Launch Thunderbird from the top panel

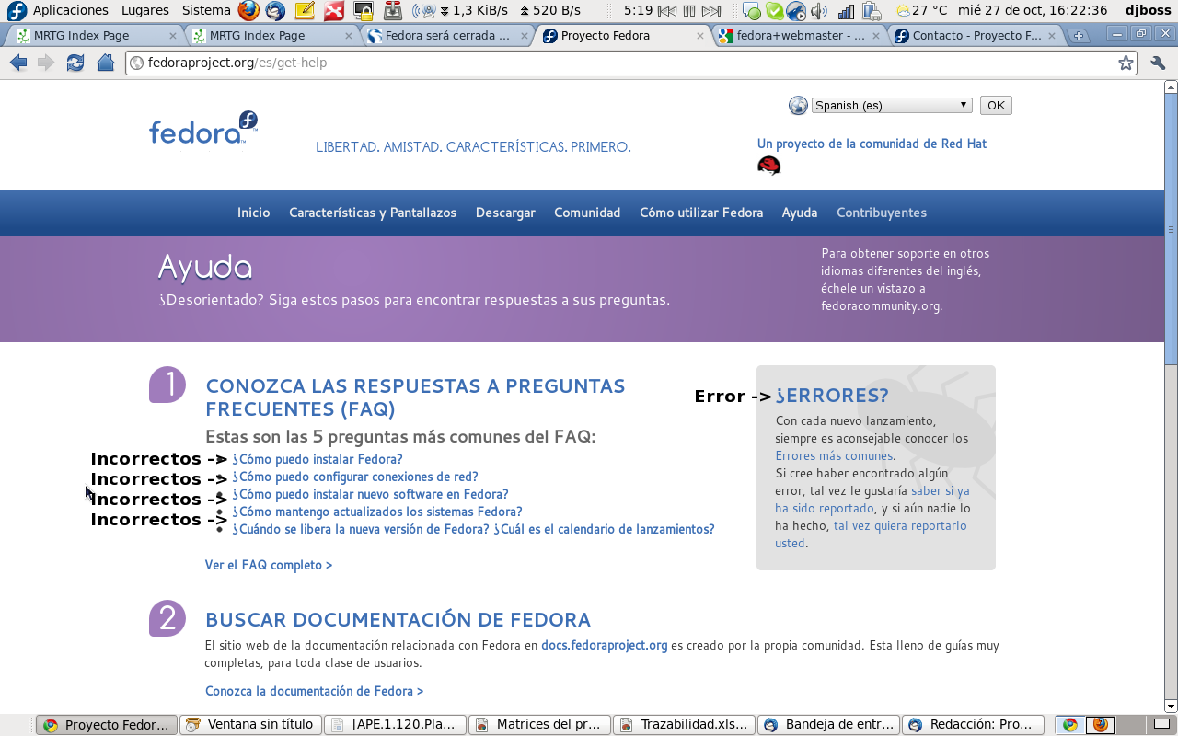(x=275, y=11)
